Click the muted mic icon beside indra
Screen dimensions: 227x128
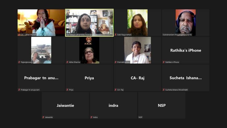[91, 117]
